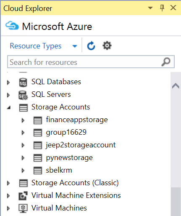Expand the SQL Databases node
Viewport: 181px width, 216px height.
point(8,83)
